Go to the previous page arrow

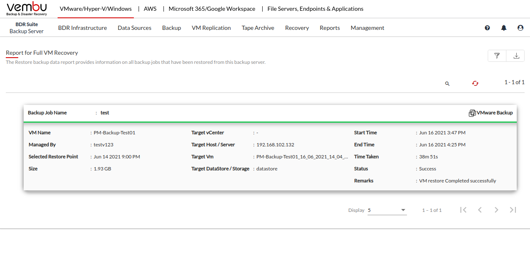coord(480,210)
